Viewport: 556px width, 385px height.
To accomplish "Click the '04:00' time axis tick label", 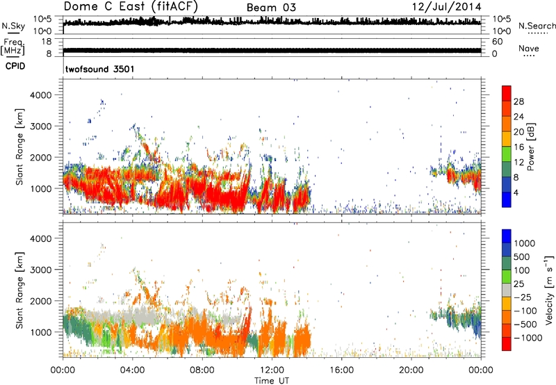I will coord(132,370).
